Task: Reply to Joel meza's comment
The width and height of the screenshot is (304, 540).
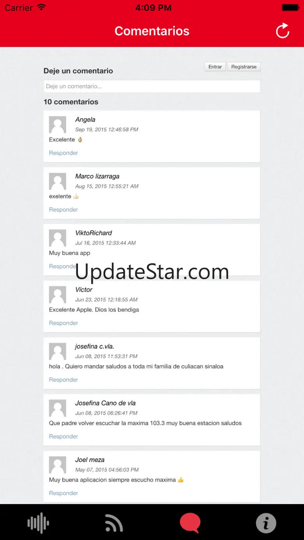Action: point(64,493)
